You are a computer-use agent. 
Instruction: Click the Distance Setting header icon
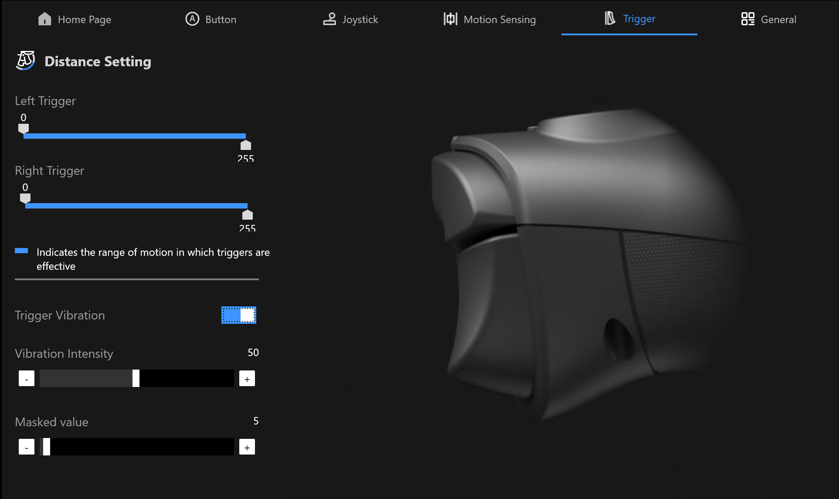(x=26, y=61)
